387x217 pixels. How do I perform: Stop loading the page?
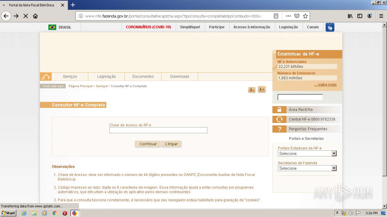point(26,16)
